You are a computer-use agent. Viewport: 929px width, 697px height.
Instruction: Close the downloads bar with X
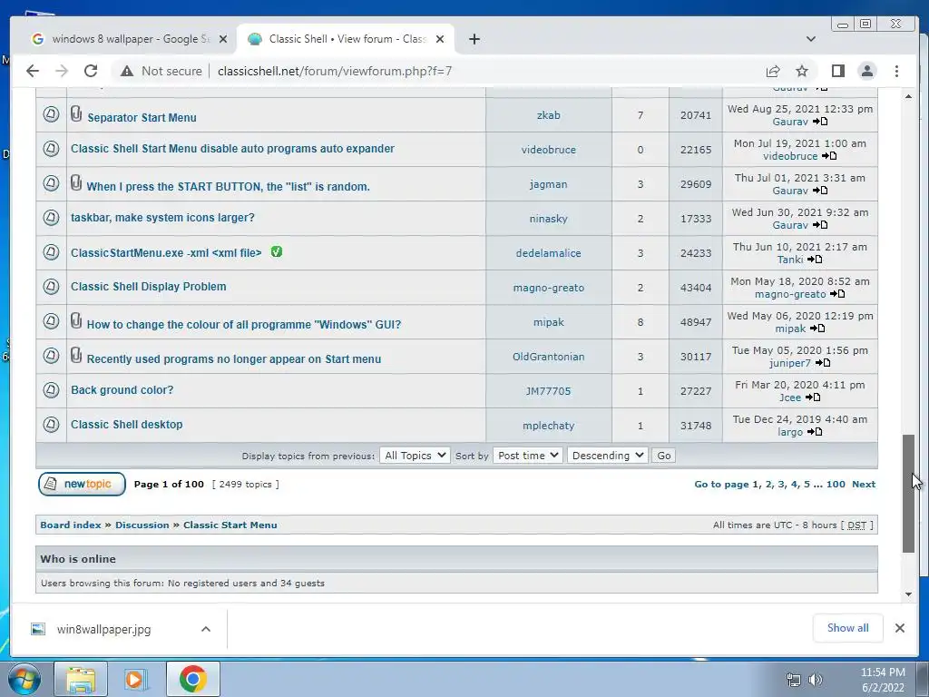coord(899,628)
